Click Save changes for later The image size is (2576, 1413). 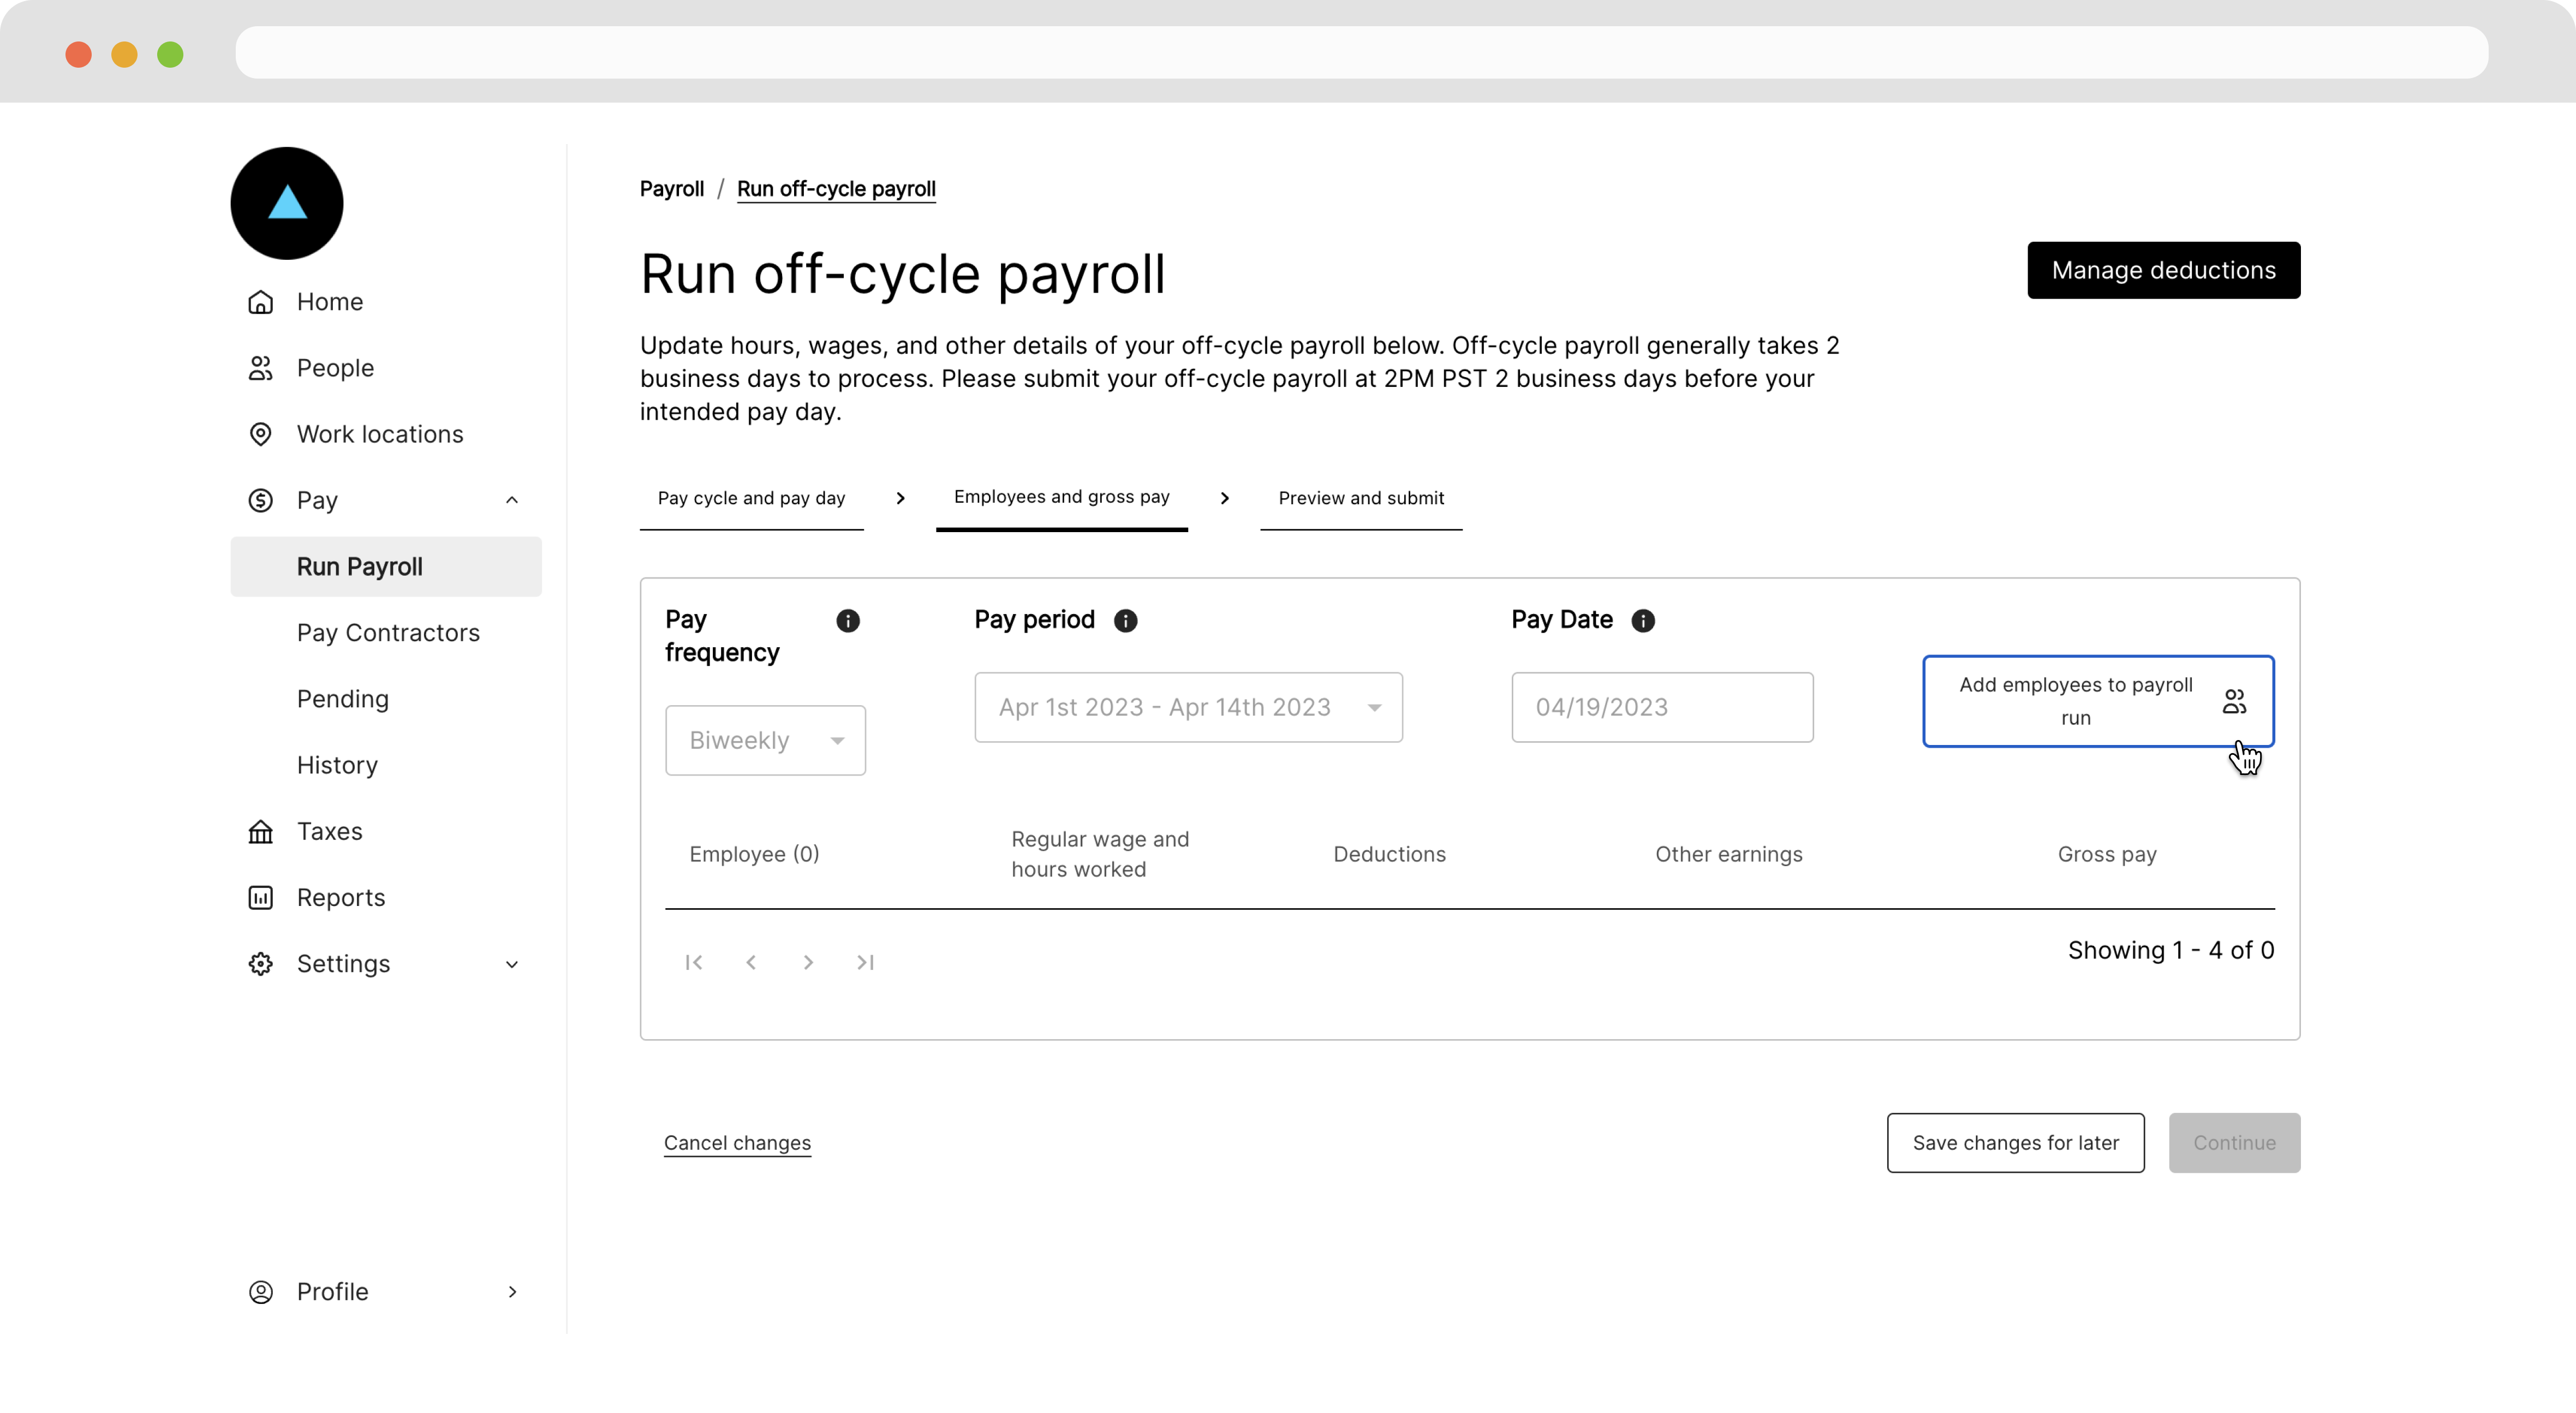[x=2015, y=1143]
